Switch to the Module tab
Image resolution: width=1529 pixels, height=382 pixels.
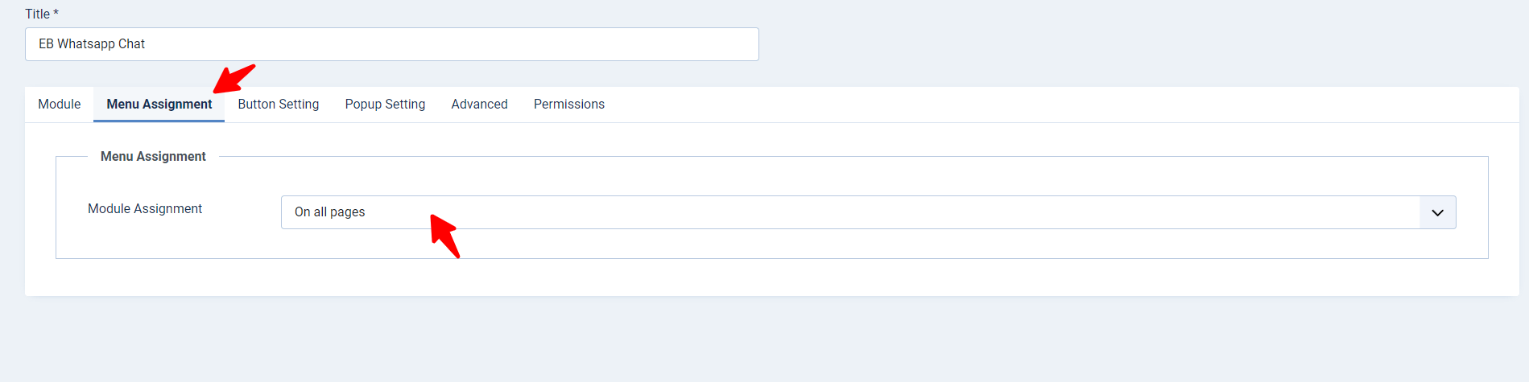(x=60, y=105)
